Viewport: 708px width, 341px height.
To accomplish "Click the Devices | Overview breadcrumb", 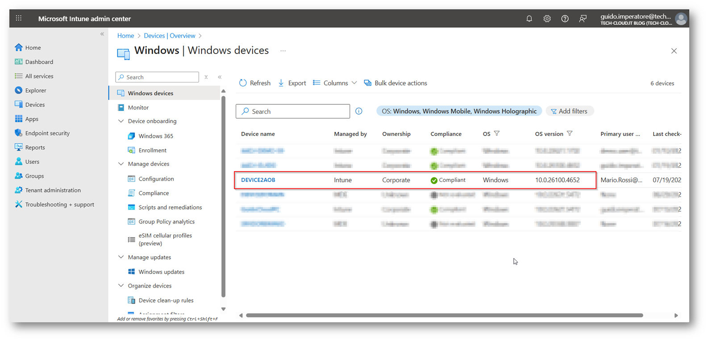I will coord(170,36).
